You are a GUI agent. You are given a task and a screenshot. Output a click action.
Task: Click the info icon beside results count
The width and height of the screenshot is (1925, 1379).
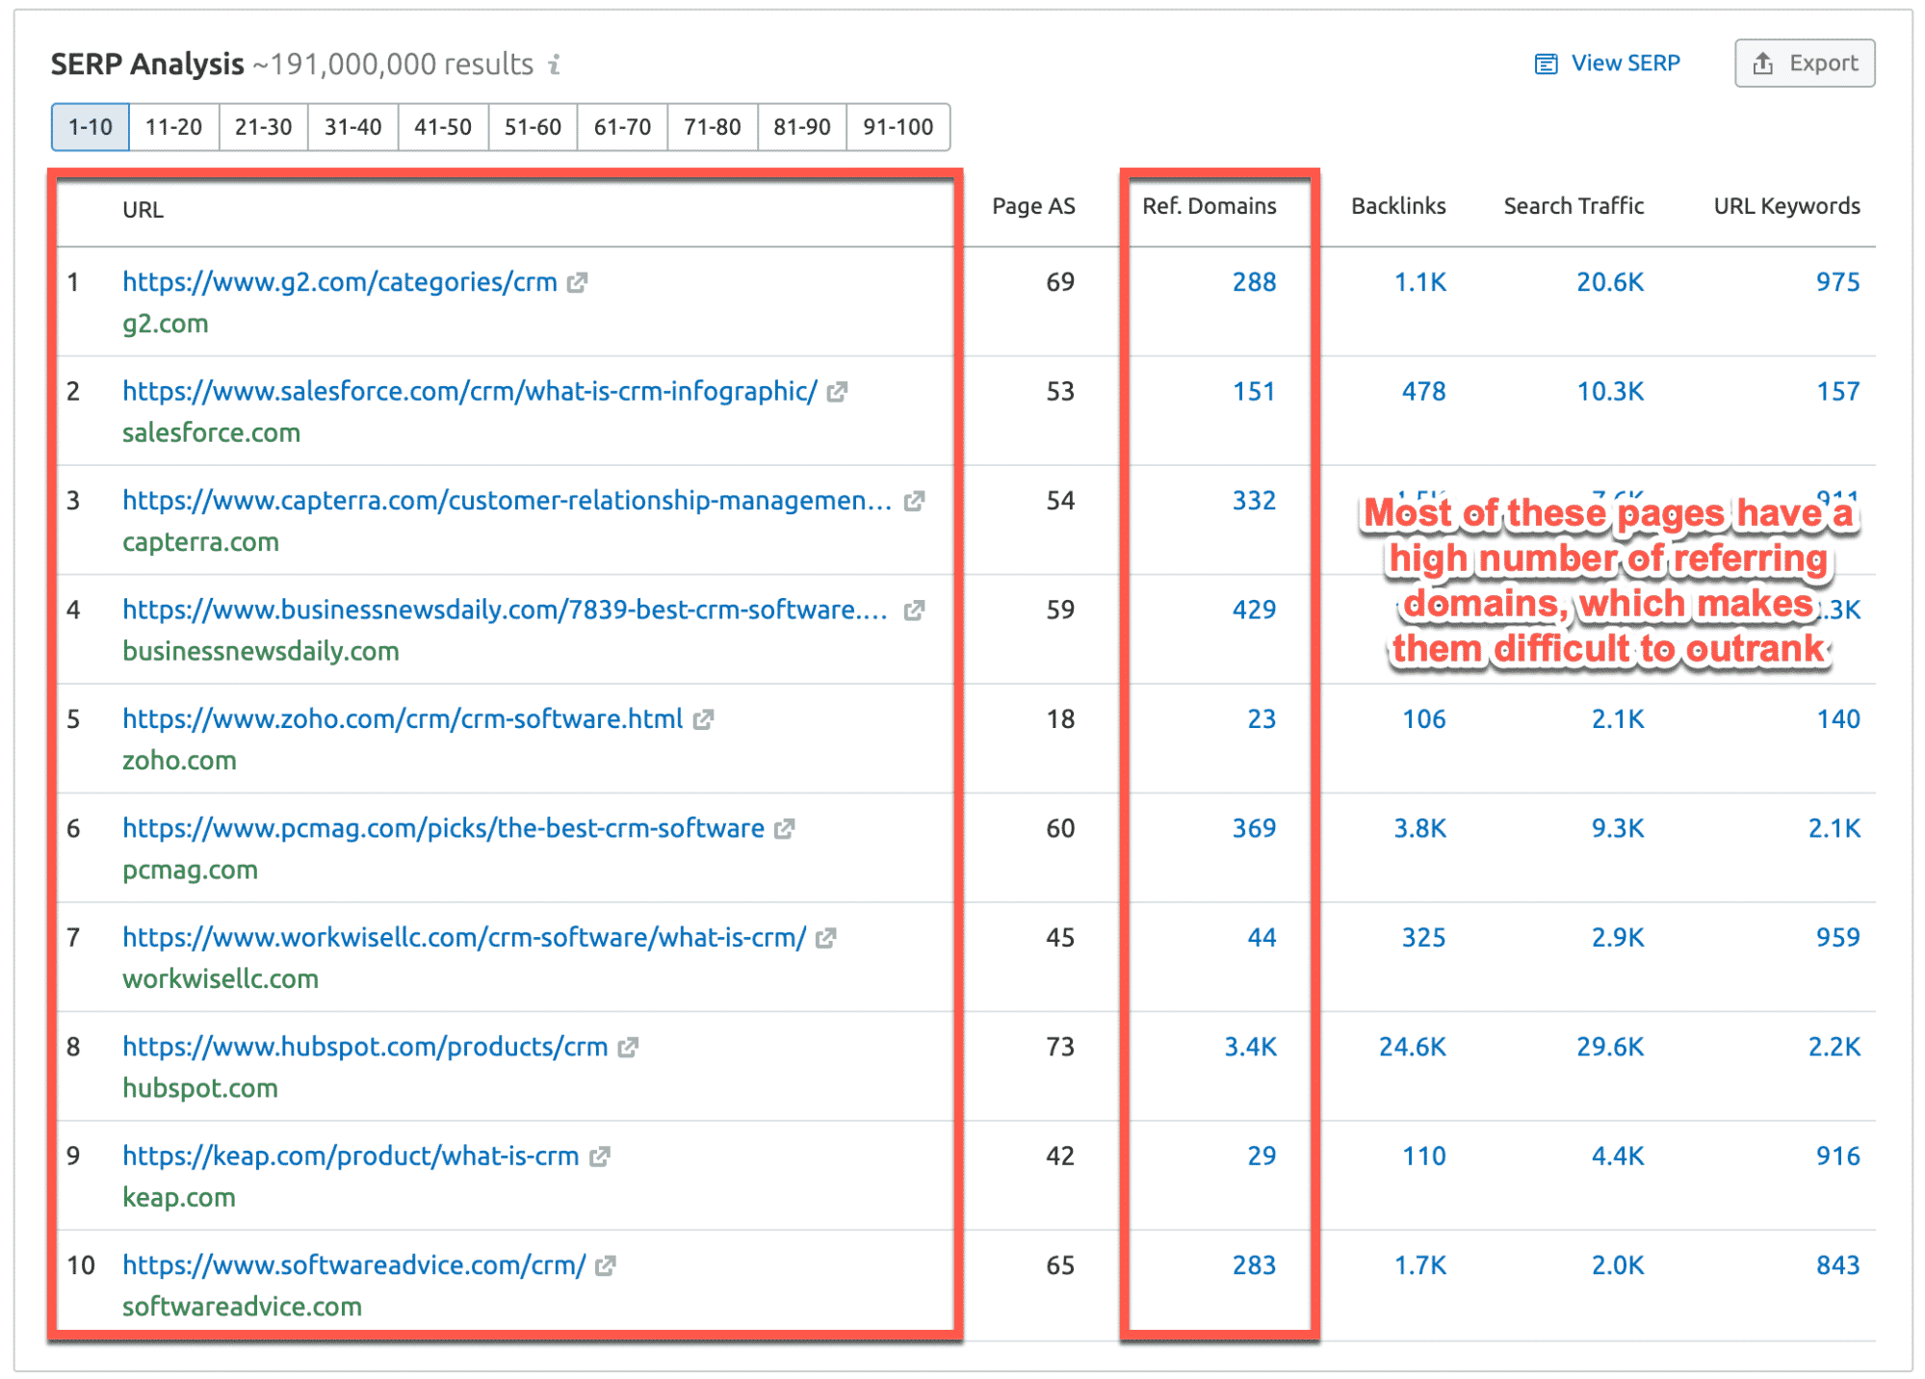pyautogui.click(x=554, y=65)
